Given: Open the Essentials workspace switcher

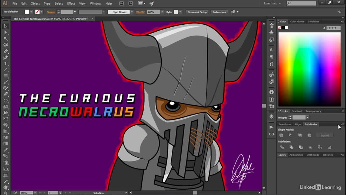Looking at the screenshot, I should pos(272,4).
